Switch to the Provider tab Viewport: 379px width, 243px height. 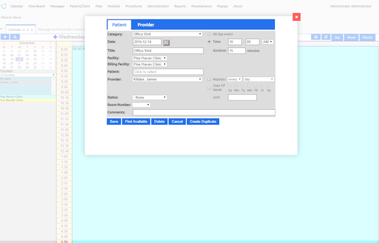(146, 25)
